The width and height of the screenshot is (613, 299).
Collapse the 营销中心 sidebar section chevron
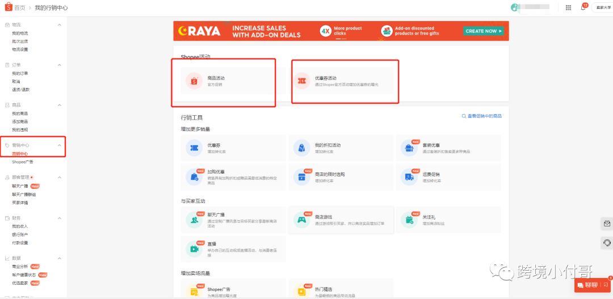[x=60, y=145]
